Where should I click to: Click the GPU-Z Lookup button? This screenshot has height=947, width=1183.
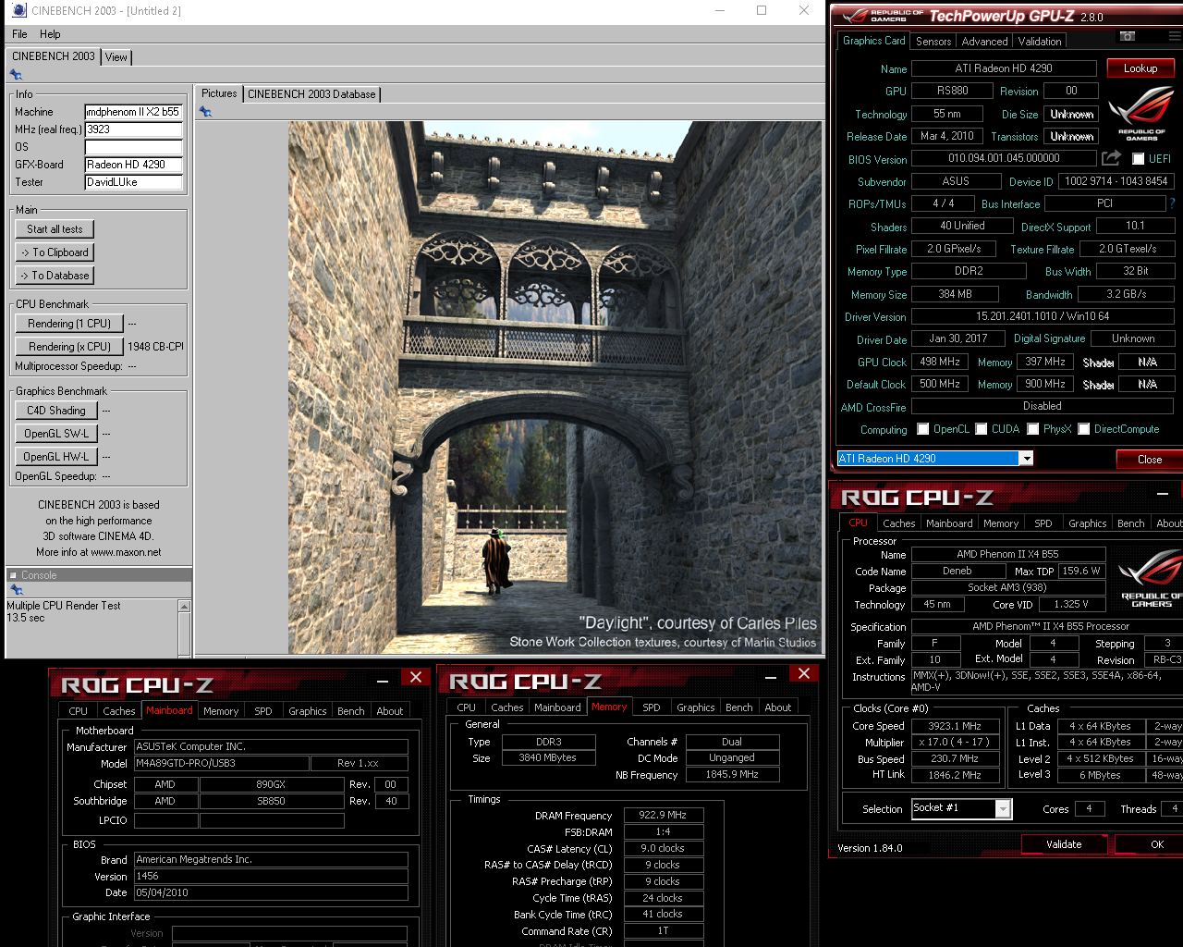point(1140,68)
